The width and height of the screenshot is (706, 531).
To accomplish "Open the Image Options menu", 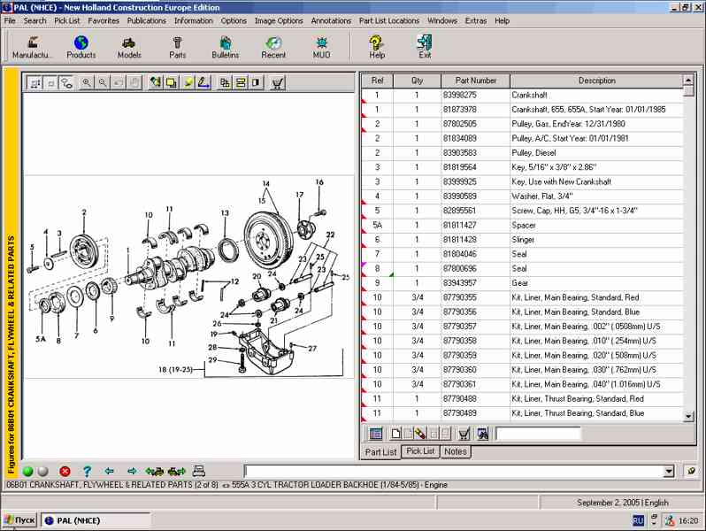I will click(279, 20).
